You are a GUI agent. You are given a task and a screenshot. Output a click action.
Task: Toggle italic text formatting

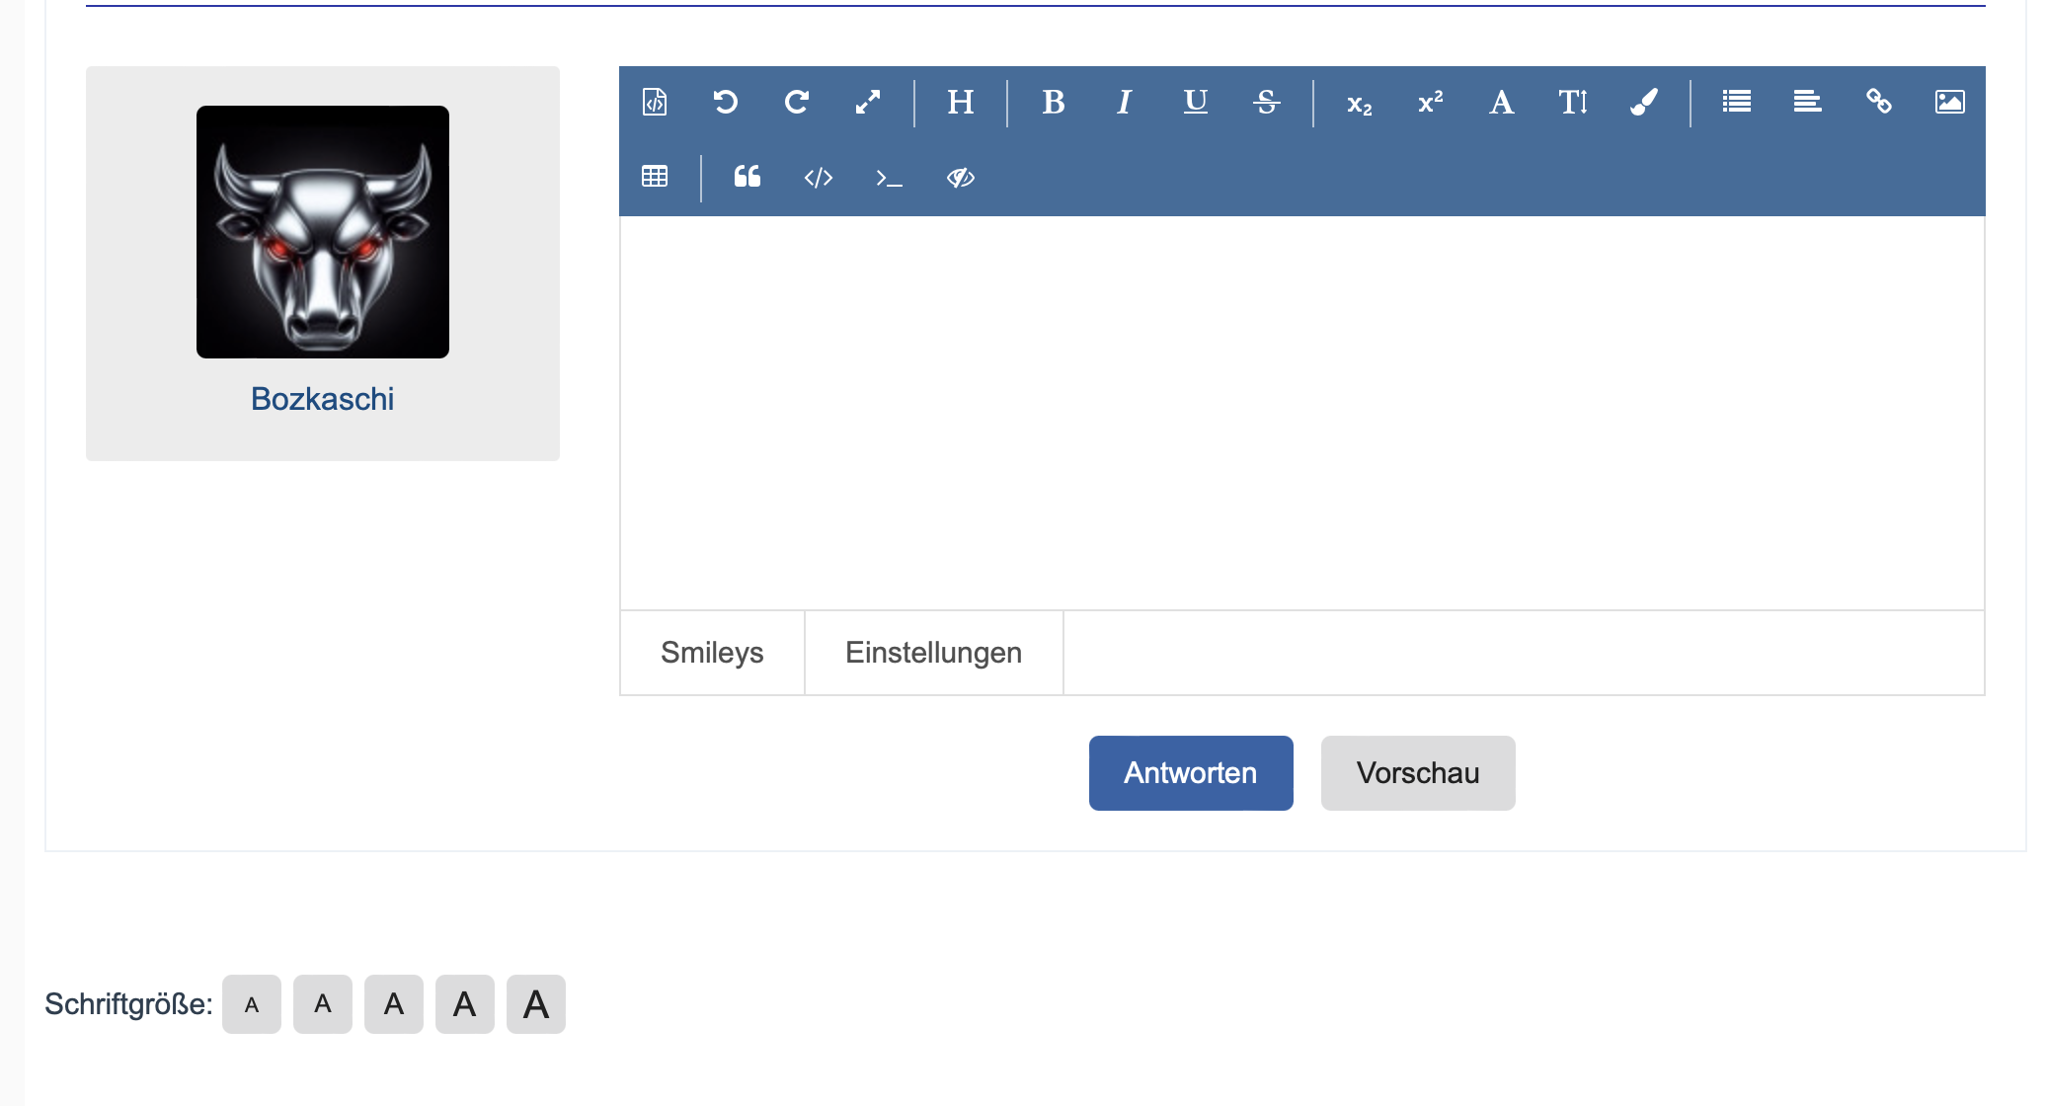(x=1124, y=102)
